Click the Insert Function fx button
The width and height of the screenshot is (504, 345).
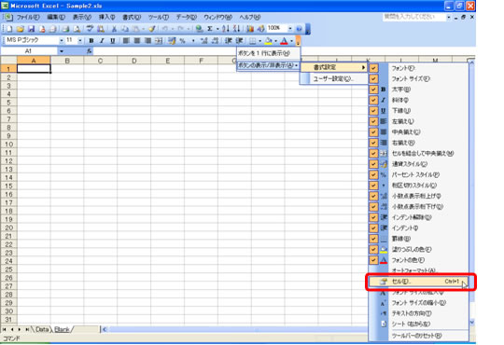[89, 51]
